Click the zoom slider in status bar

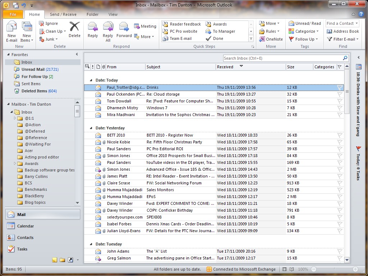(x=335, y=269)
